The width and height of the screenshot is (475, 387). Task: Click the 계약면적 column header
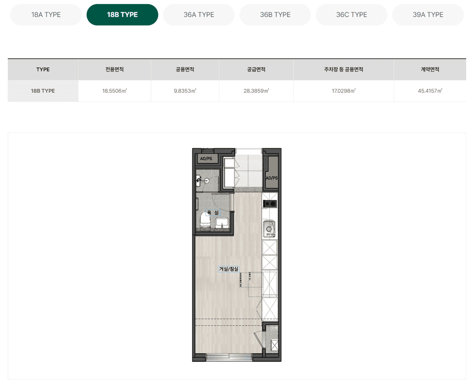coord(430,69)
